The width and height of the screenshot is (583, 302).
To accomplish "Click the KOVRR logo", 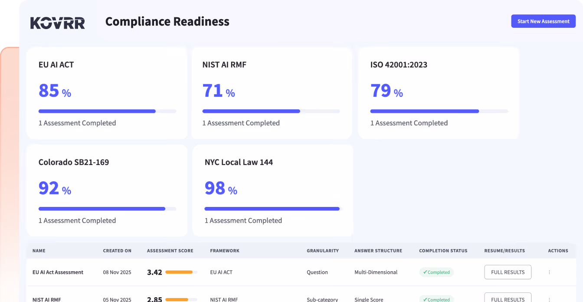I will 57,23.
